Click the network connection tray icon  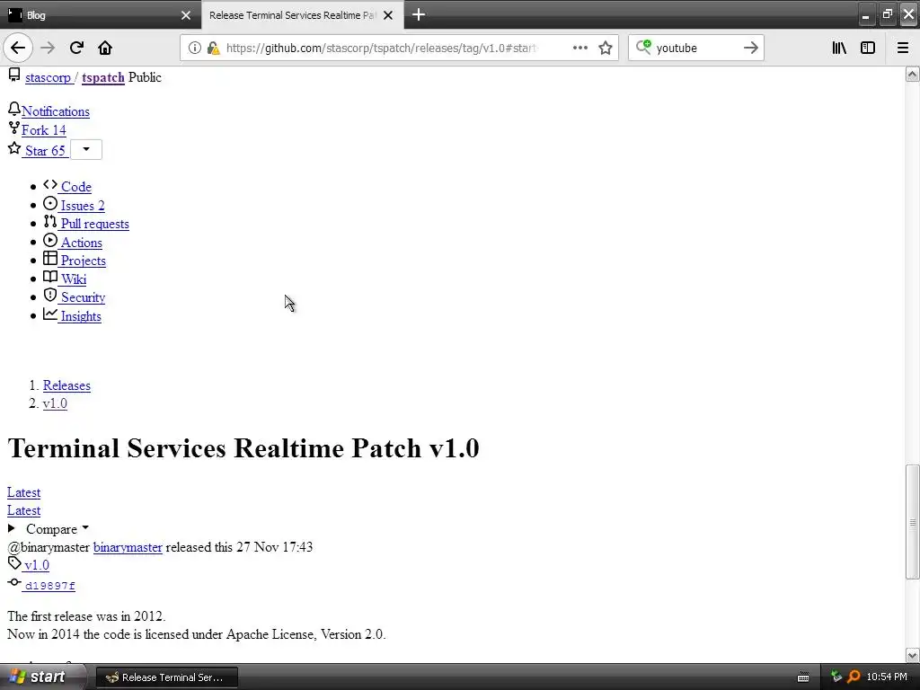pyautogui.click(x=836, y=677)
